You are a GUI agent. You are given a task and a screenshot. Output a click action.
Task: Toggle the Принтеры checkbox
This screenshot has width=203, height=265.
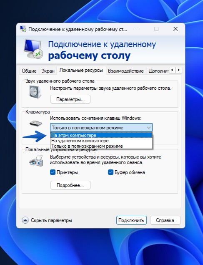53,172
